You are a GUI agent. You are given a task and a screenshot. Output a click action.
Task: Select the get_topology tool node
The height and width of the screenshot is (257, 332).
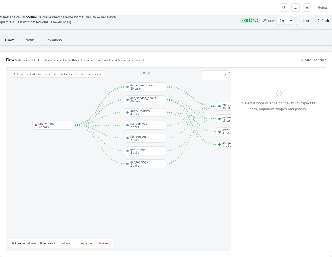coord(145,164)
